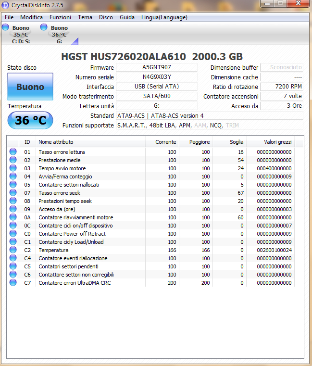Sort by Corrente column header

tap(162, 142)
